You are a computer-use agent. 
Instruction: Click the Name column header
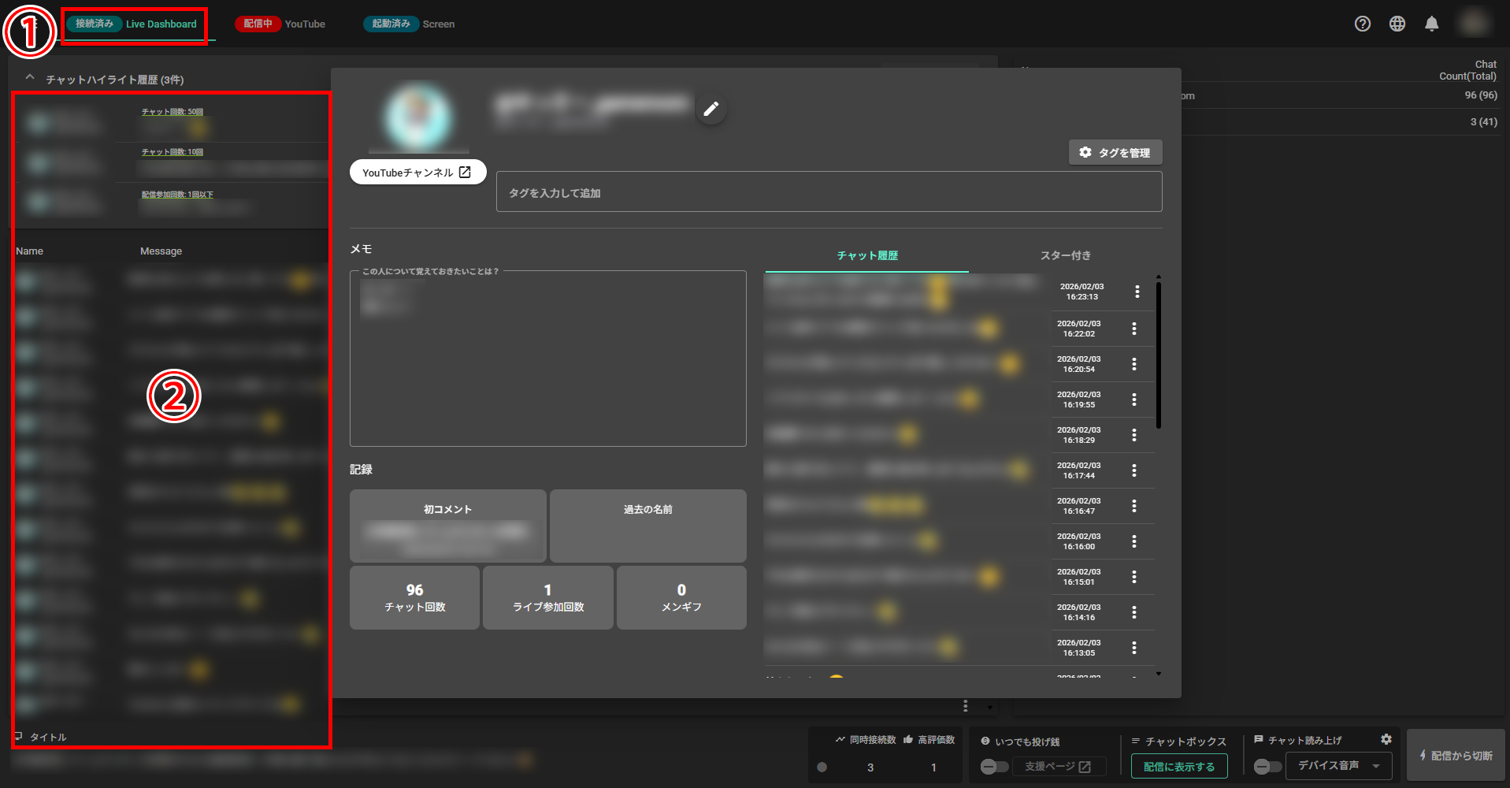pyautogui.click(x=30, y=251)
